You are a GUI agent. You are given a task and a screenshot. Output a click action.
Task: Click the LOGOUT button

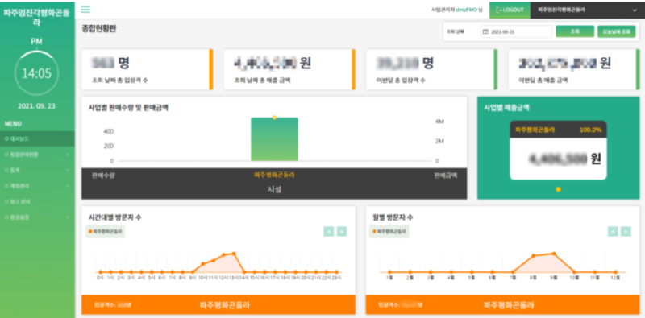pos(510,10)
